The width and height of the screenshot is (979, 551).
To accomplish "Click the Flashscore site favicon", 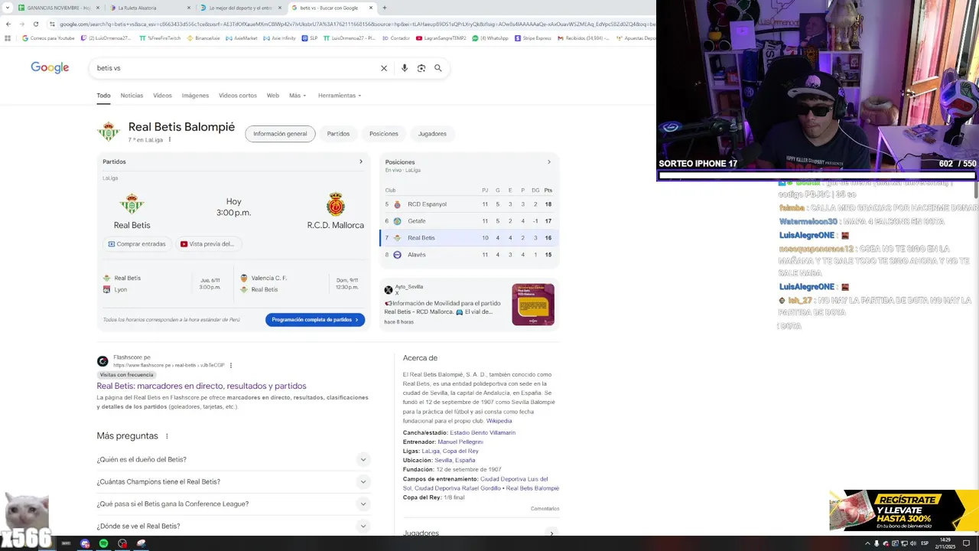I will click(102, 361).
